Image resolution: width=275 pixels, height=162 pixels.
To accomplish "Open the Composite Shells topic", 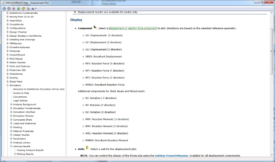I will tap(23, 120).
